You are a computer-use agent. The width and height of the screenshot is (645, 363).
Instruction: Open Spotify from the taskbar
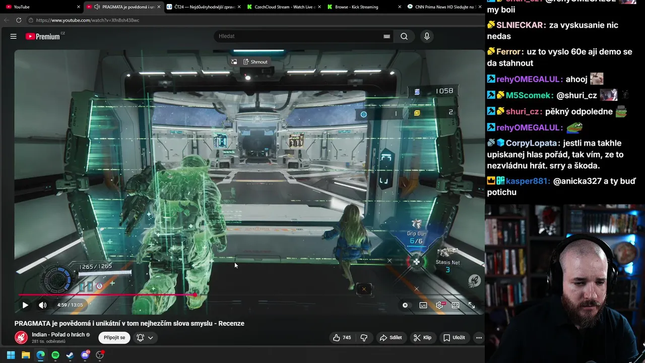pos(55,355)
